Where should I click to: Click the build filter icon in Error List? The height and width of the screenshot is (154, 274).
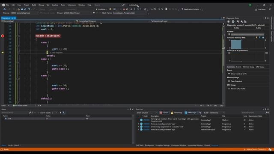[200, 113]
